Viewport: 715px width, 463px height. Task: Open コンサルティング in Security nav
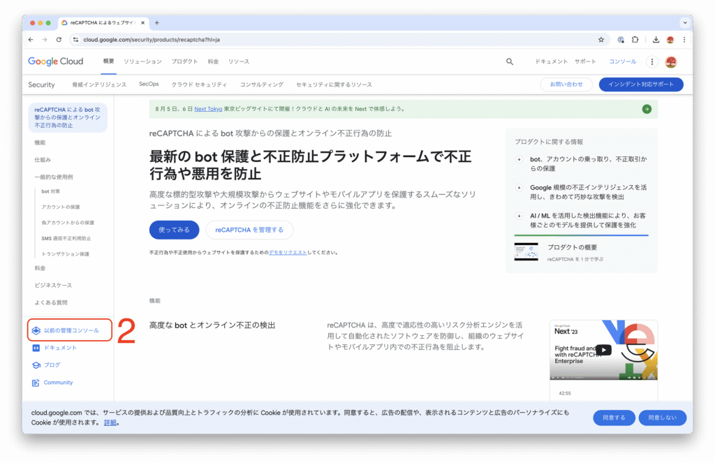262,84
